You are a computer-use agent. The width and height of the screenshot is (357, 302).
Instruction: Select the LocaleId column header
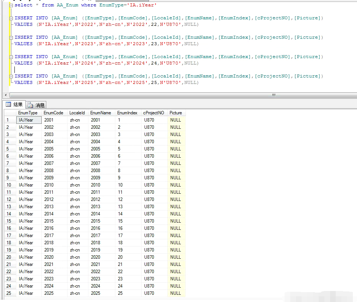pyautogui.click(x=78, y=113)
